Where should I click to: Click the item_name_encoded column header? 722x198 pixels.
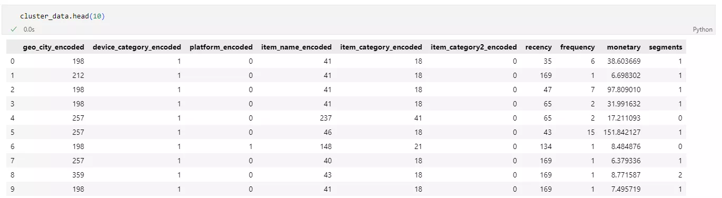[x=296, y=47]
